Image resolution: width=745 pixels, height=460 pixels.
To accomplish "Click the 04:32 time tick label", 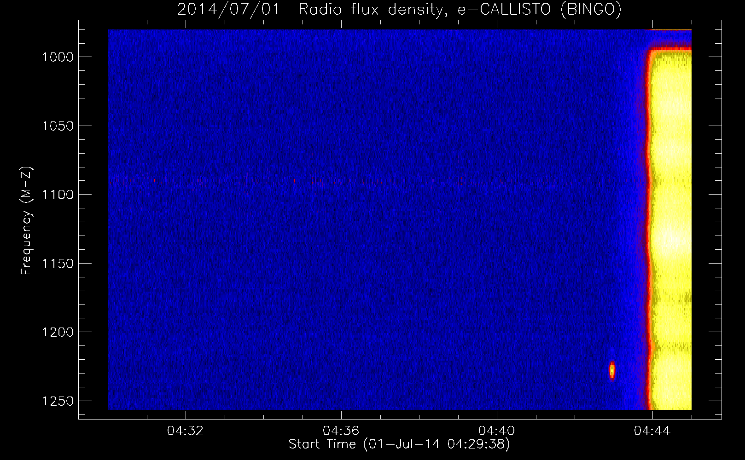I will (x=186, y=431).
